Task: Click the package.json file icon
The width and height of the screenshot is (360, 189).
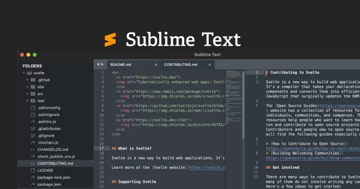Action: pyautogui.click(x=33, y=184)
